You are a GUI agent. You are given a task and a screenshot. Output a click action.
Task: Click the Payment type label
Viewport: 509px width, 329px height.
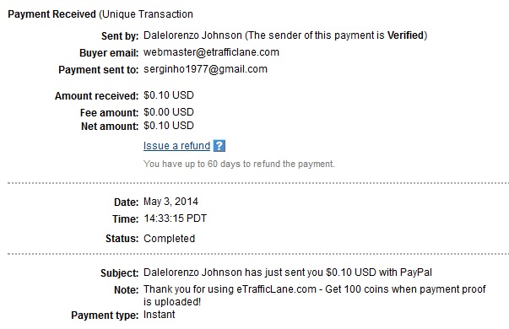click(105, 315)
